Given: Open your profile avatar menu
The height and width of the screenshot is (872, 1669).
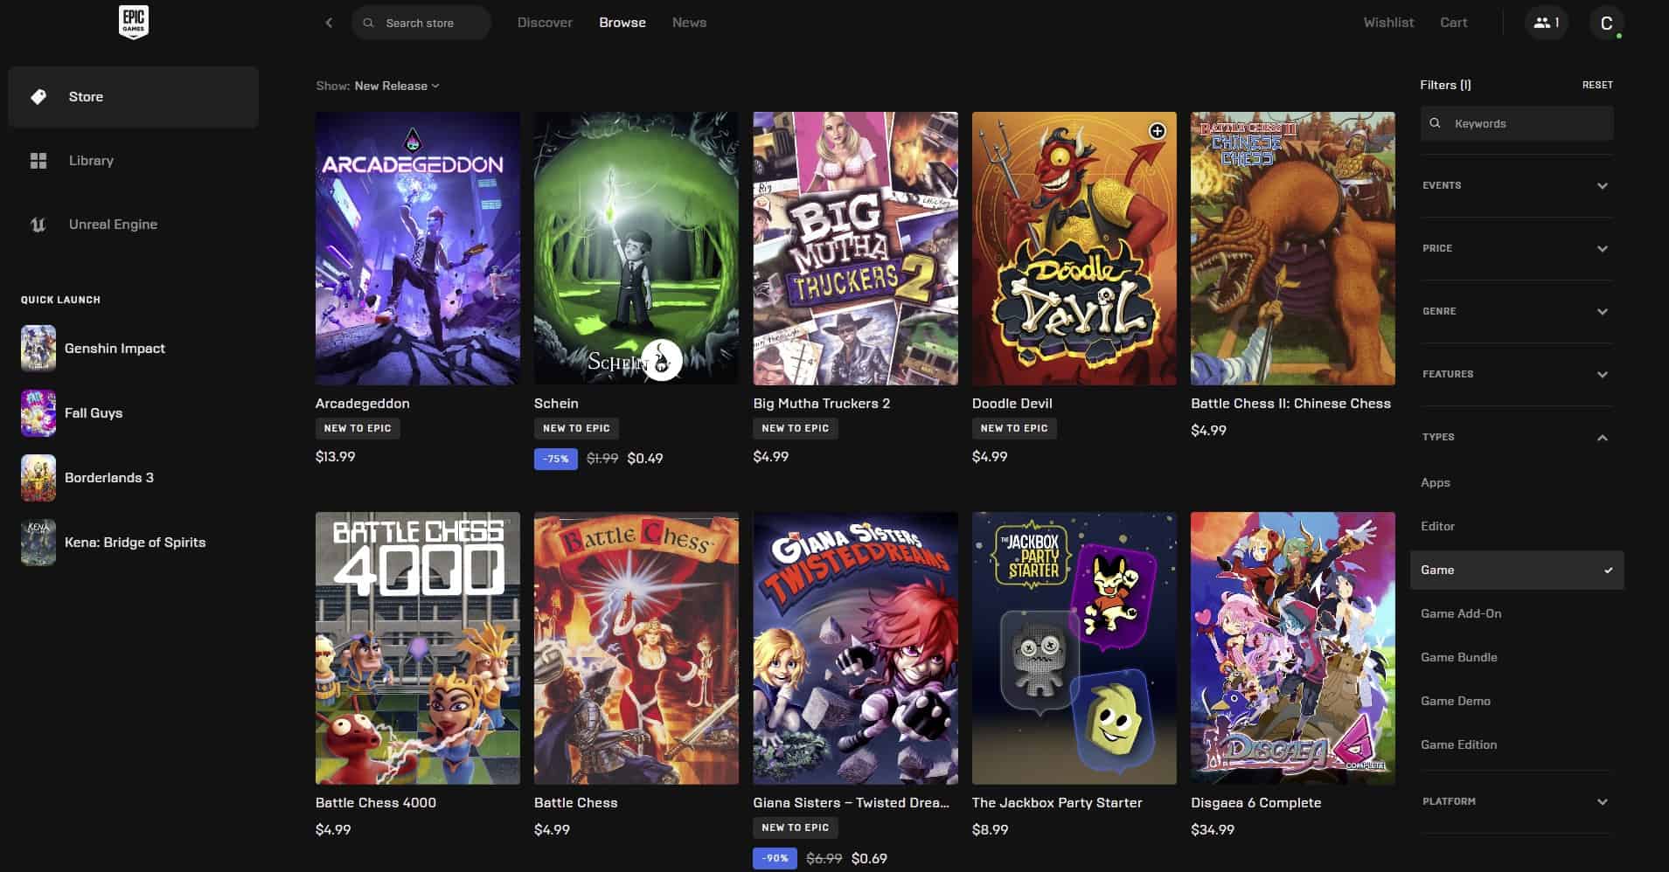Looking at the screenshot, I should (x=1609, y=22).
